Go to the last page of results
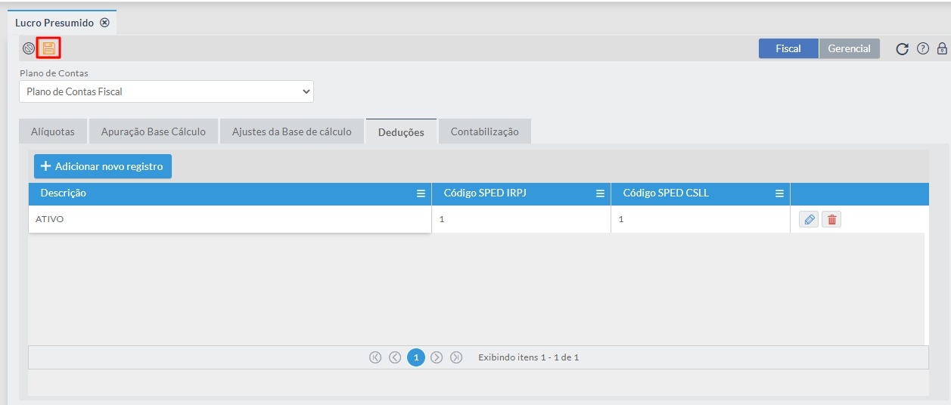The image size is (951, 405). (x=456, y=357)
